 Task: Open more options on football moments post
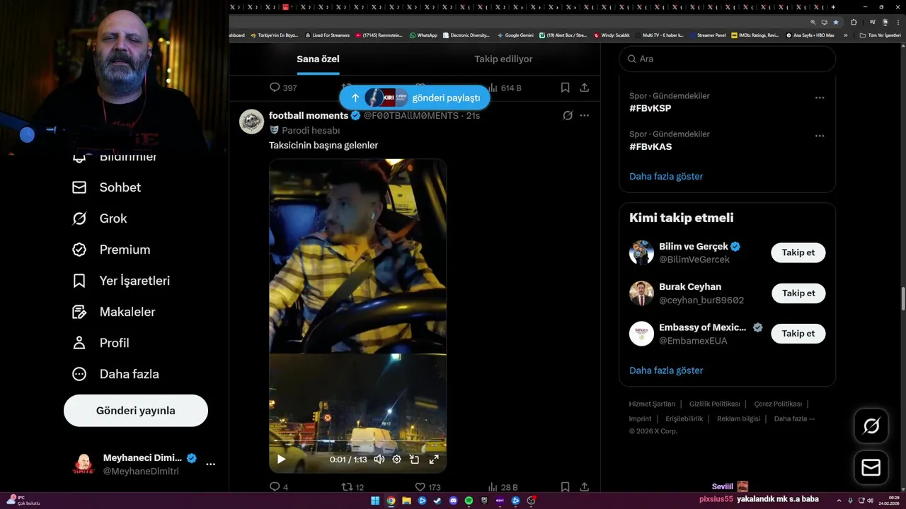click(x=585, y=115)
